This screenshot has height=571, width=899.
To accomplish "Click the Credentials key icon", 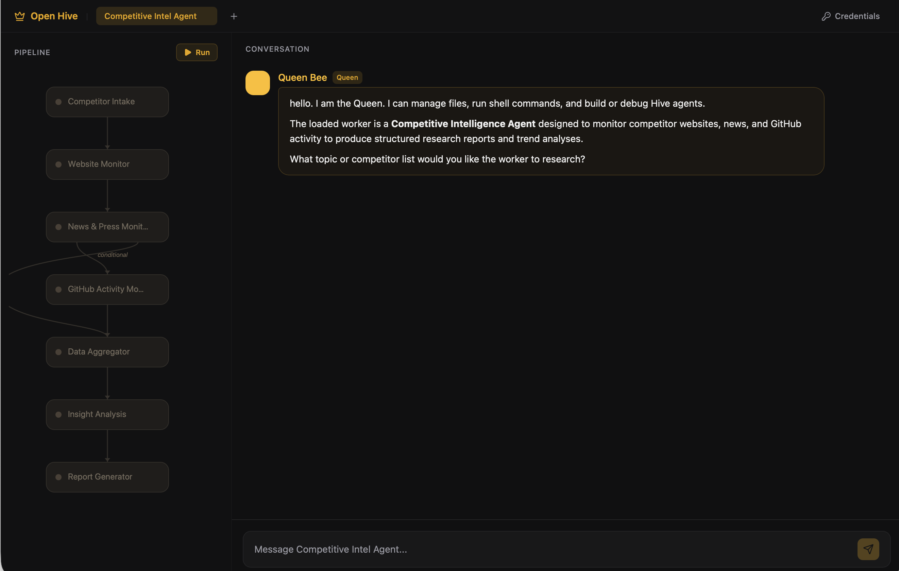I will pos(826,16).
